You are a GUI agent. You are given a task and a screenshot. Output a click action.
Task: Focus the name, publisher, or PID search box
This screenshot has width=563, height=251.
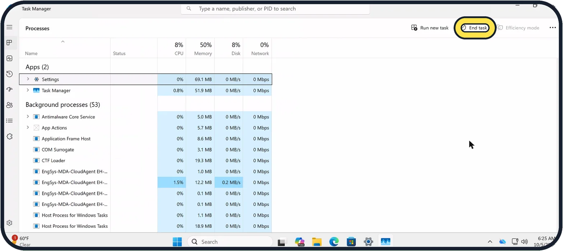[x=275, y=9]
